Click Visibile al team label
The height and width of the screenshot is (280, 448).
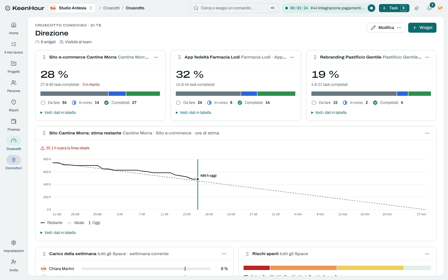point(76,42)
